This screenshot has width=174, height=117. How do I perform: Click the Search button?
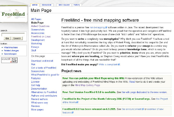pyautogui.click(x=17, y=38)
